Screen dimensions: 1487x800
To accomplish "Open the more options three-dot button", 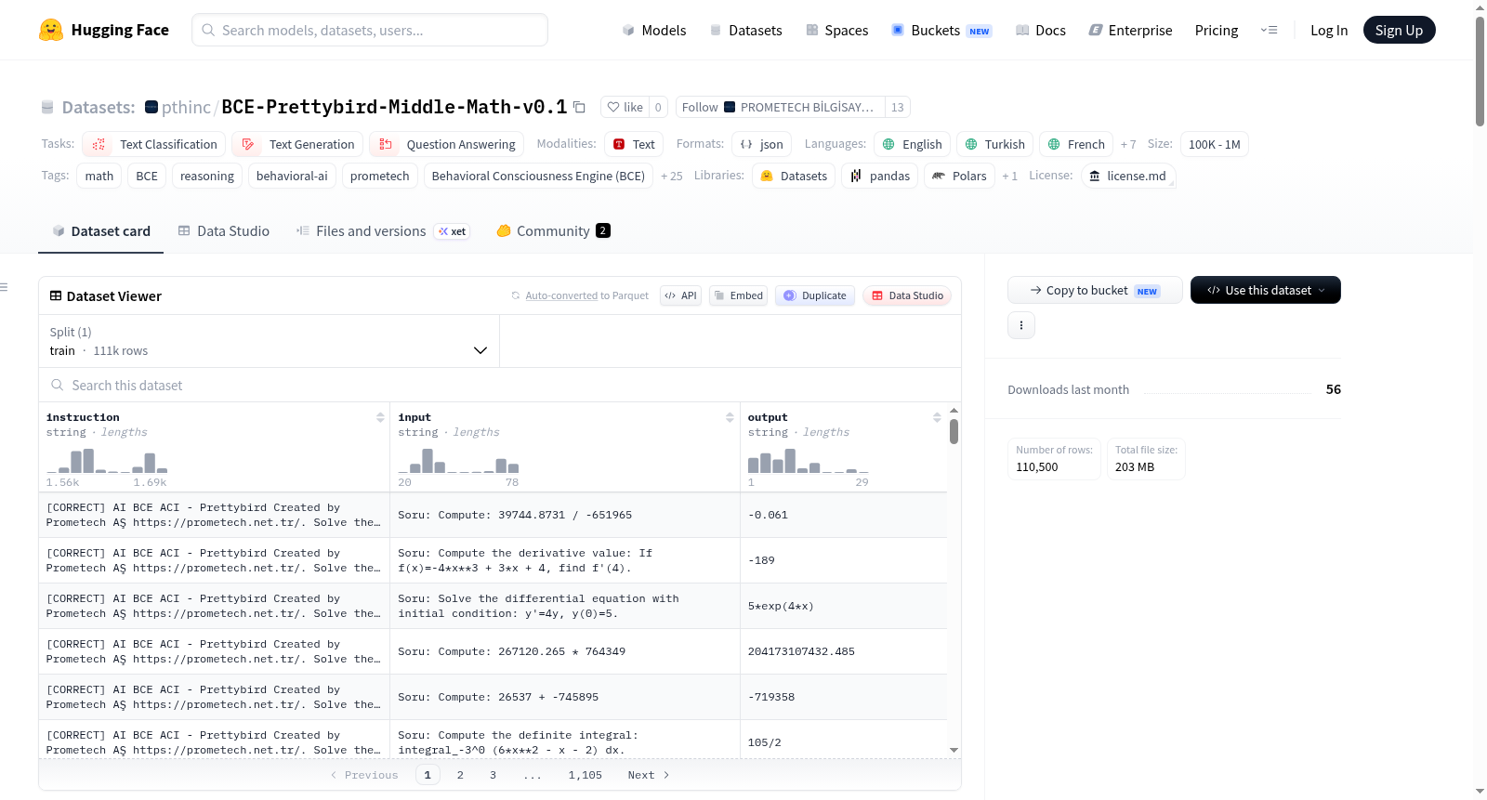I will (x=1021, y=325).
